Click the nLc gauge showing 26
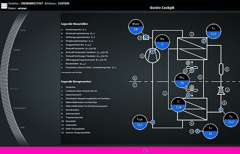Image resolution: width=240 pixels, height=154 pixels. pos(182,80)
